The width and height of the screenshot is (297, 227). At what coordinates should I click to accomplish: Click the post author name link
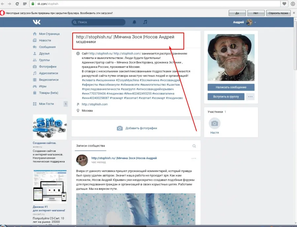[x=124, y=158]
